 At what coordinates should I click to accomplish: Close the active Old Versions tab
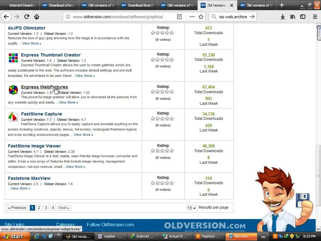pos(232,5)
